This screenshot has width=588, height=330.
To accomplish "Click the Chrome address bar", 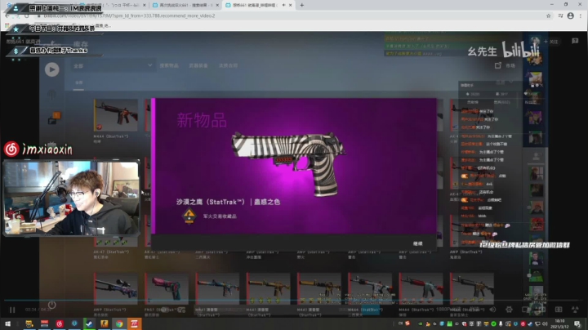I will tap(292, 16).
